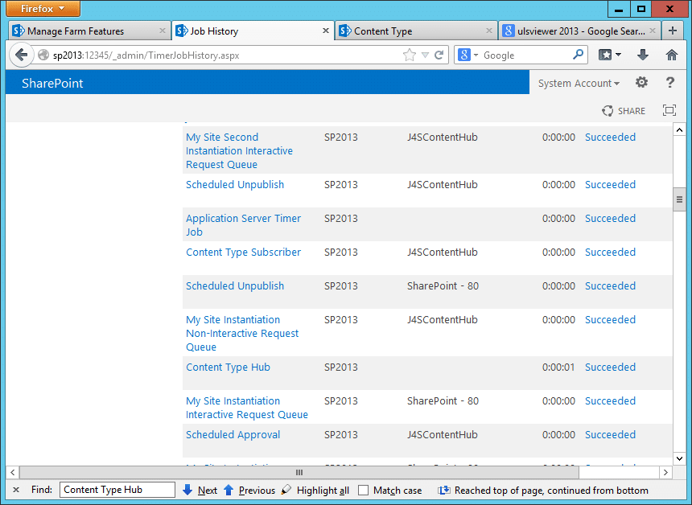Click the Find text input field
This screenshot has height=505, width=692.
coord(117,490)
